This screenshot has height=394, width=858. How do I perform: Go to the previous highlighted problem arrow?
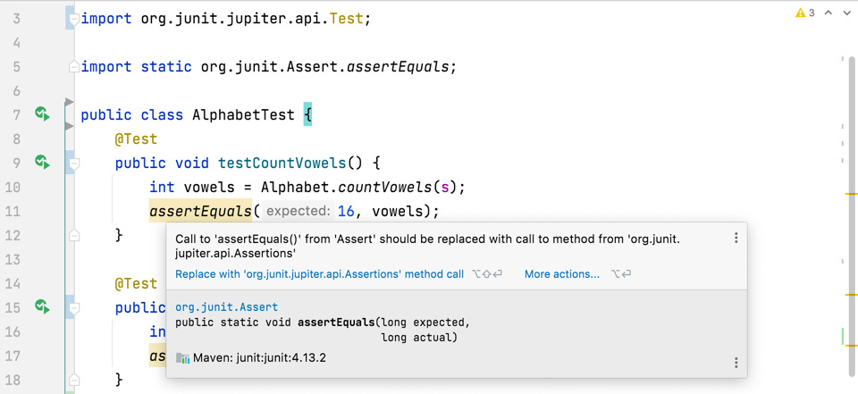tap(829, 13)
